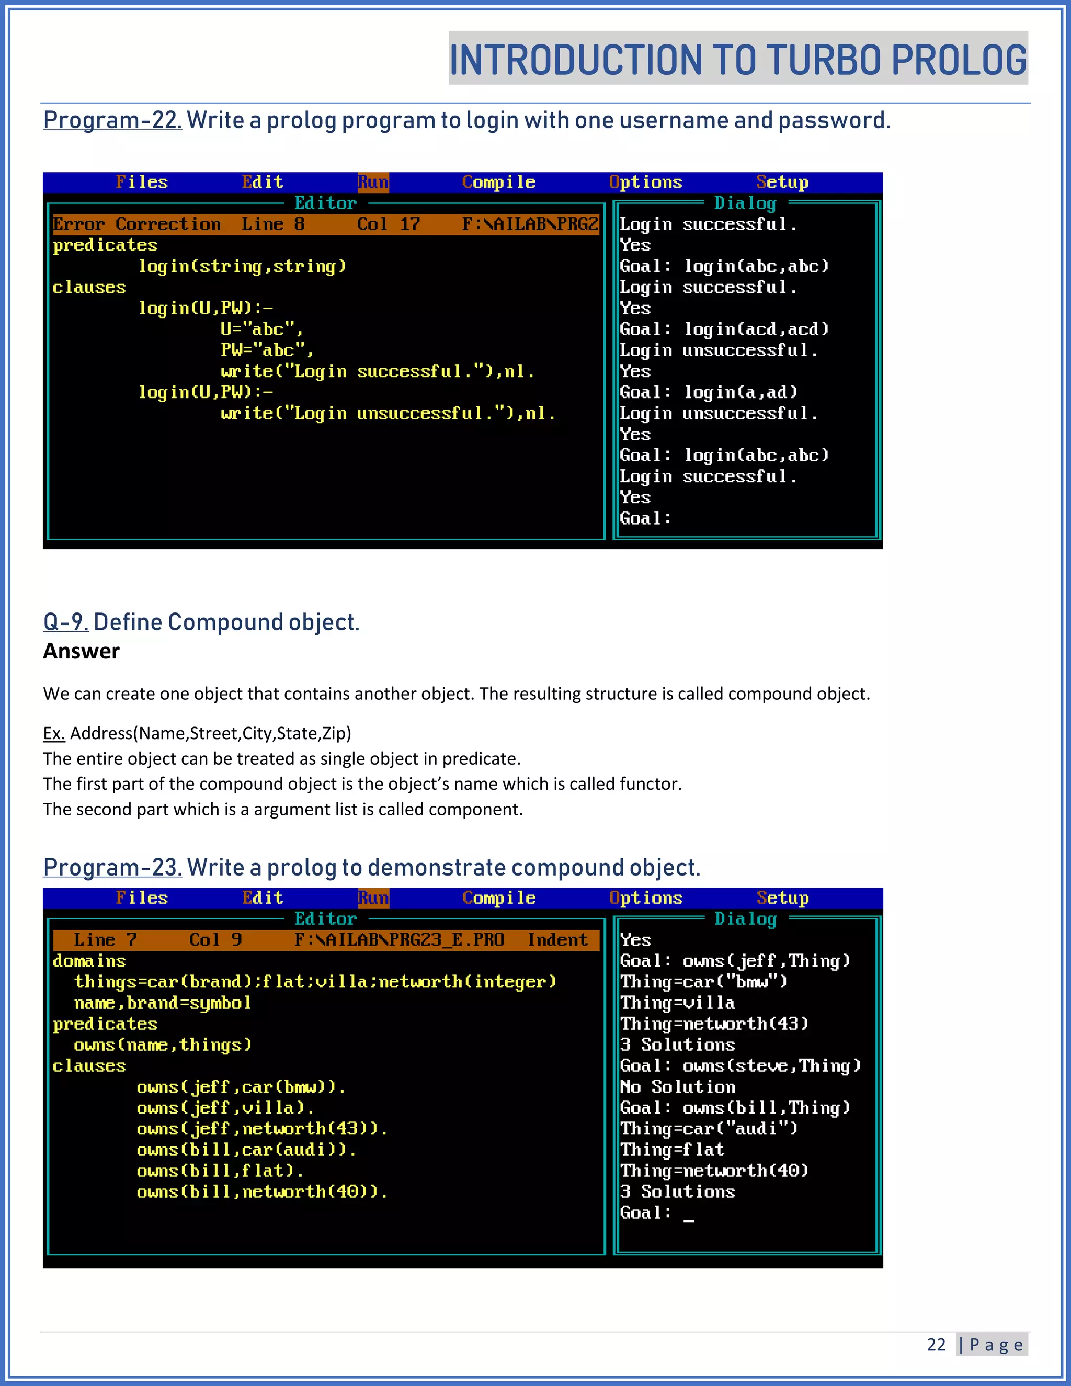The height and width of the screenshot is (1386, 1071).
Task: Click F:\AILAB\PRG23_E.PRO file path
Action: pyautogui.click(x=399, y=940)
